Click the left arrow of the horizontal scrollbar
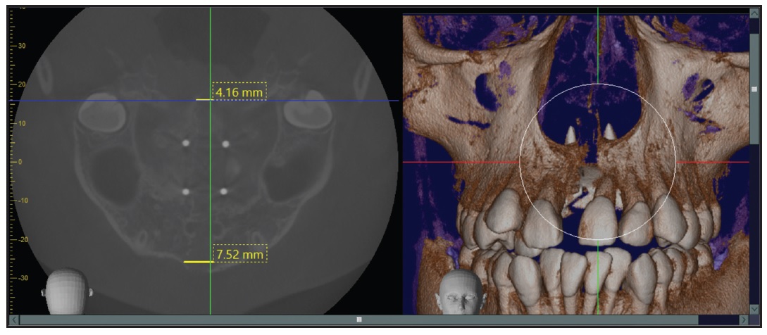Screen dimensions: 767x335 pos(13,320)
